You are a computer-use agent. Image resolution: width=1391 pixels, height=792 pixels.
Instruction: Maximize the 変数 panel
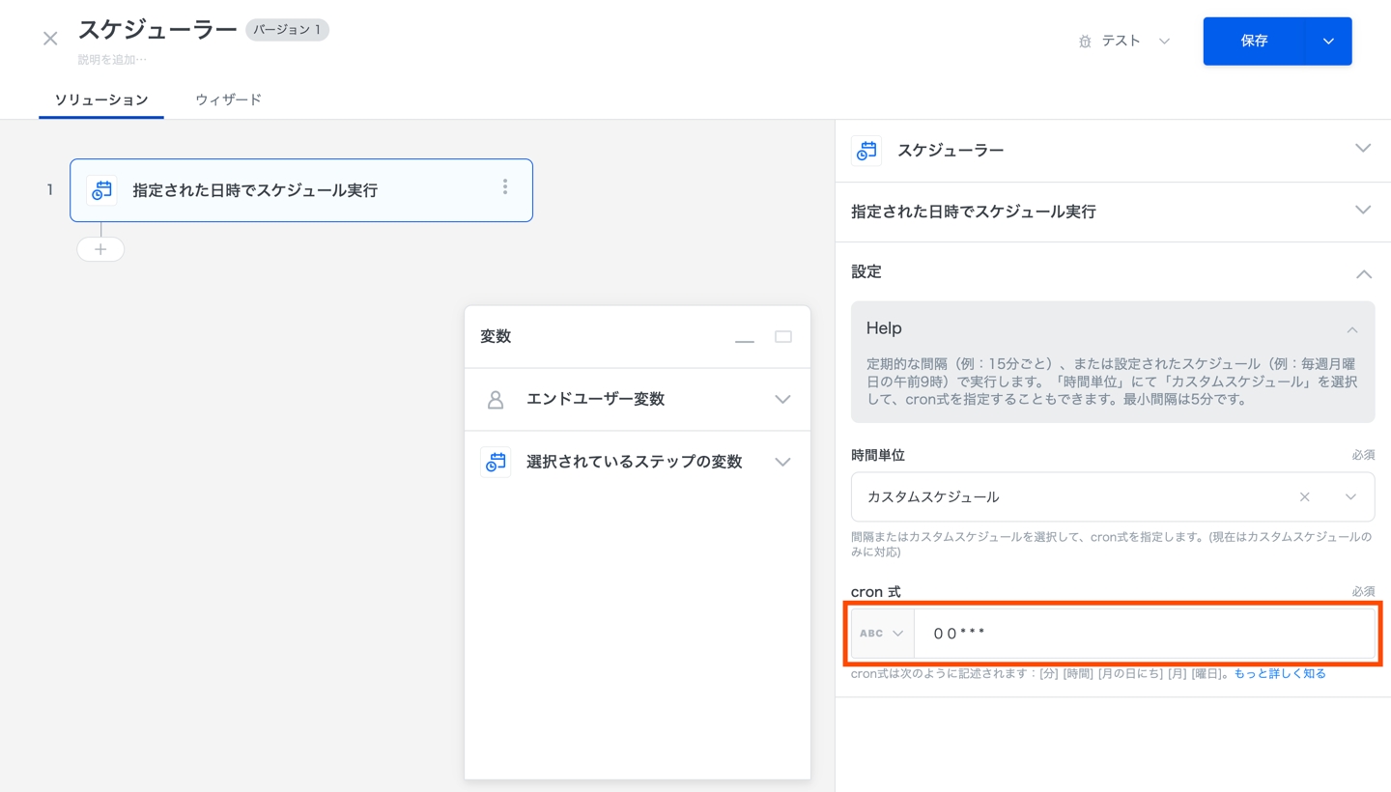783,337
